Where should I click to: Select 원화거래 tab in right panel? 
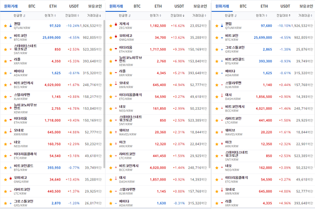222,6
